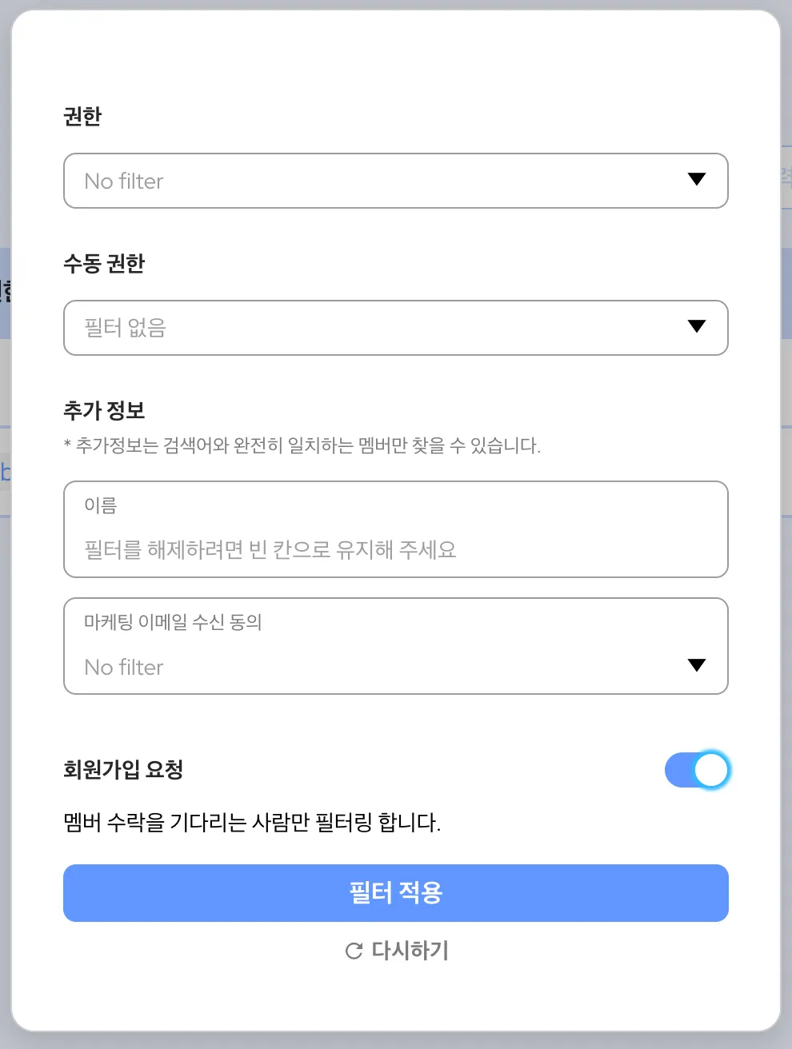This screenshot has height=1049, width=792.
Task: Click the 마케팅 이메일 수신 동의 arrow icon
Action: [697, 665]
